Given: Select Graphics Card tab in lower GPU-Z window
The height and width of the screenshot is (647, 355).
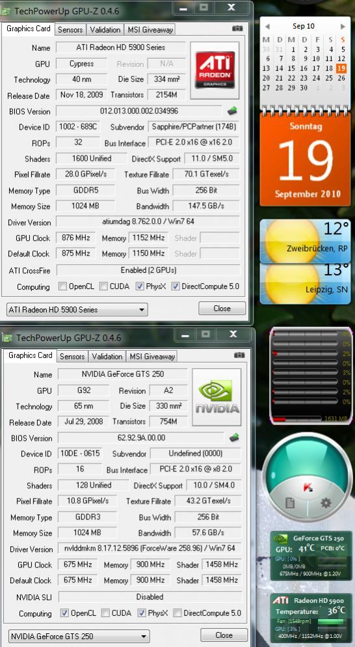Looking at the screenshot, I should point(30,355).
